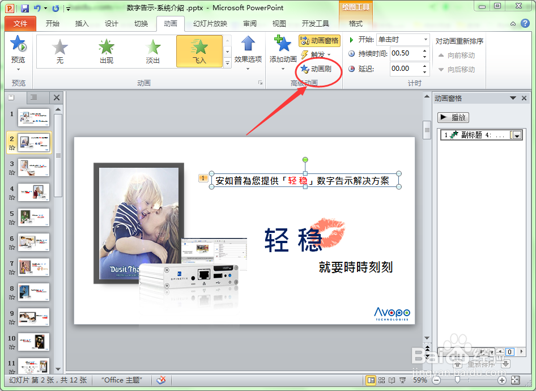Screen dimensions: 536x391
Task: Open the Developer (开发工具) tab
Action: point(315,24)
